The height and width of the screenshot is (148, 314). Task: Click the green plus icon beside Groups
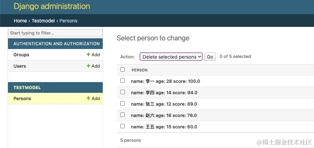click(89, 55)
